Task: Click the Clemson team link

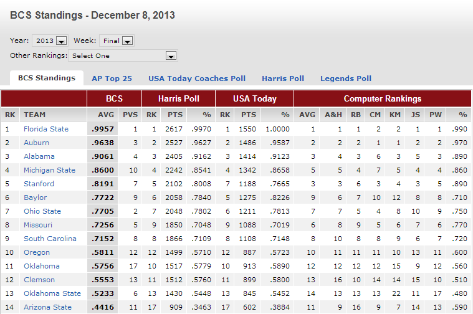Action: coord(39,280)
